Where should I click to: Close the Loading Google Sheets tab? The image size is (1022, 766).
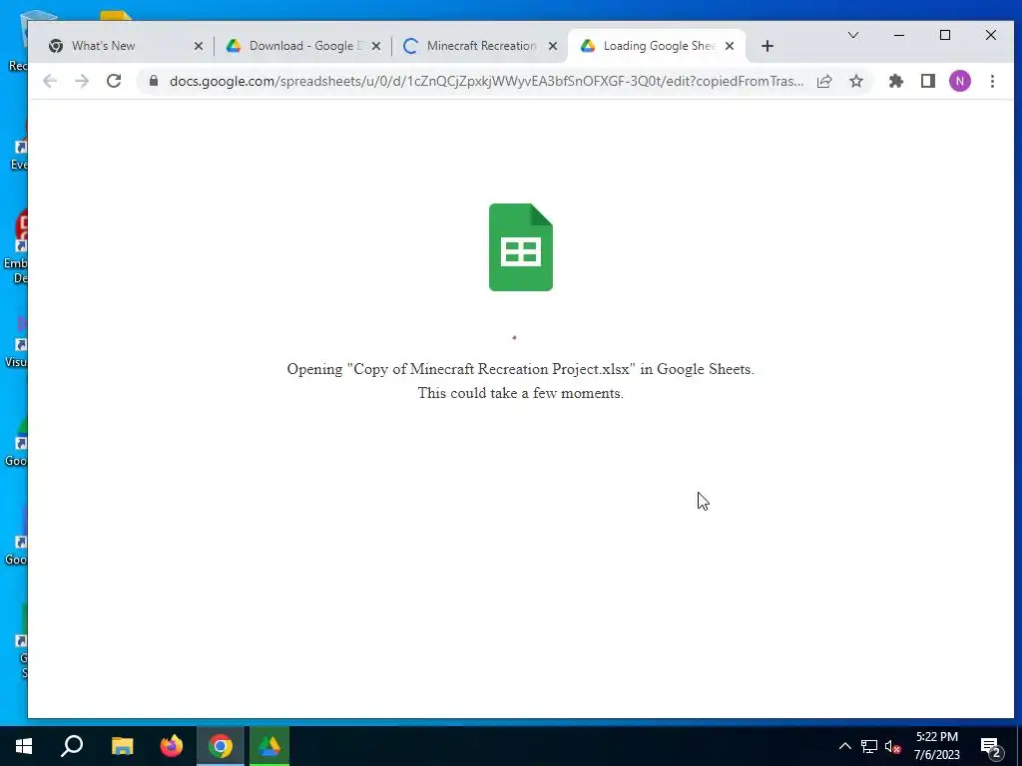point(730,46)
